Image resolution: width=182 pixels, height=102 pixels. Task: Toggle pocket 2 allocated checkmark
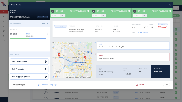[129, 11]
